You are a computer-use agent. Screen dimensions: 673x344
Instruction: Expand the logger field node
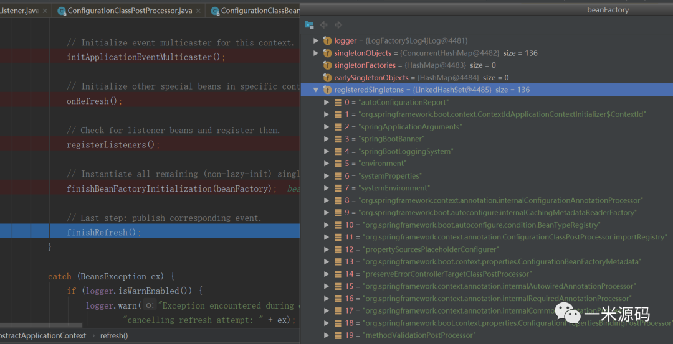[x=316, y=41]
